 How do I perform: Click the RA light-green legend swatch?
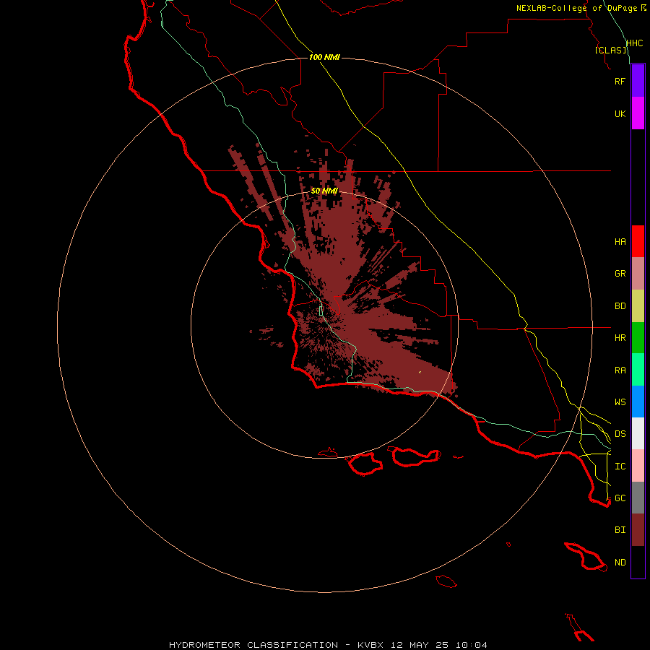pyautogui.click(x=638, y=370)
